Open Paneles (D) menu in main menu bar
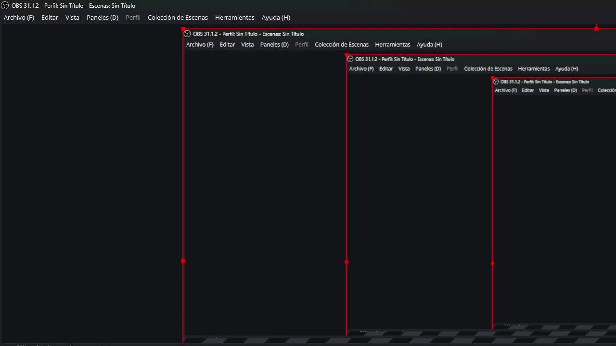 tap(103, 17)
